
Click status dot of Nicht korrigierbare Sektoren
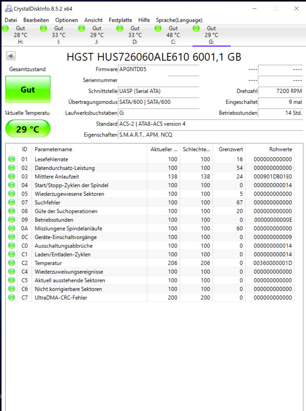coord(11,289)
